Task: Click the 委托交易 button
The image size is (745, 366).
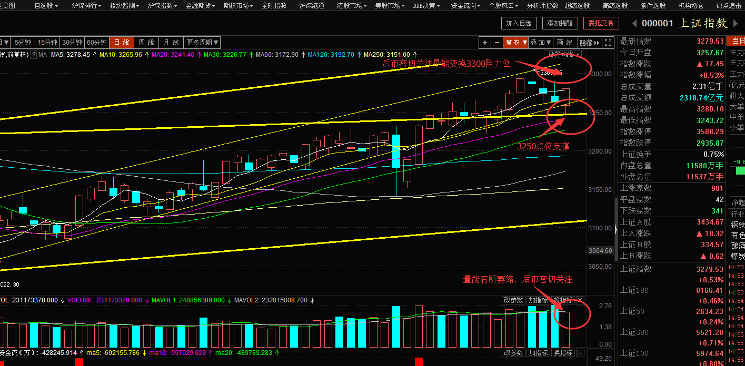Action: coord(601,23)
